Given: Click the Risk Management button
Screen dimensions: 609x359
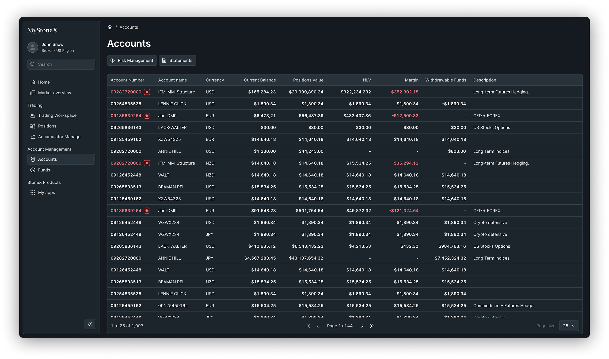Looking at the screenshot, I should [132, 61].
